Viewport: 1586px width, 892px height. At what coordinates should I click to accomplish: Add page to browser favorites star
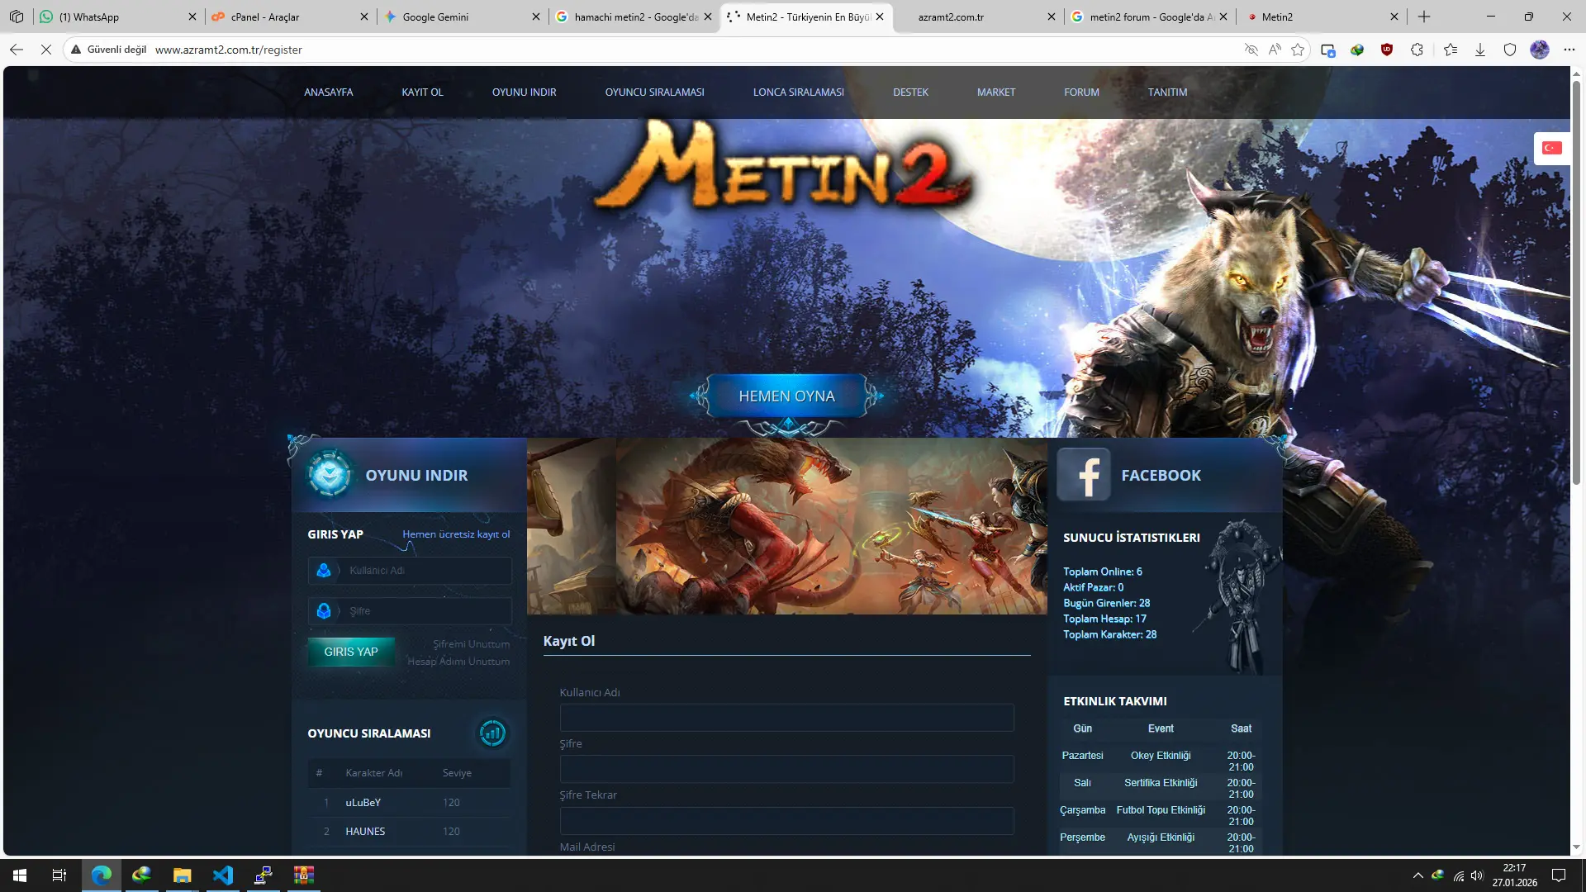pyautogui.click(x=1298, y=50)
